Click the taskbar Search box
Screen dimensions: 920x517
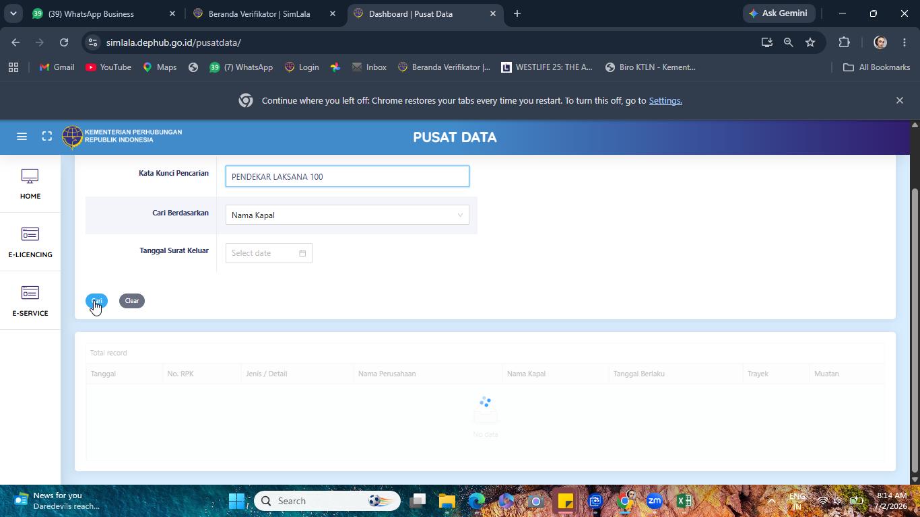327,501
